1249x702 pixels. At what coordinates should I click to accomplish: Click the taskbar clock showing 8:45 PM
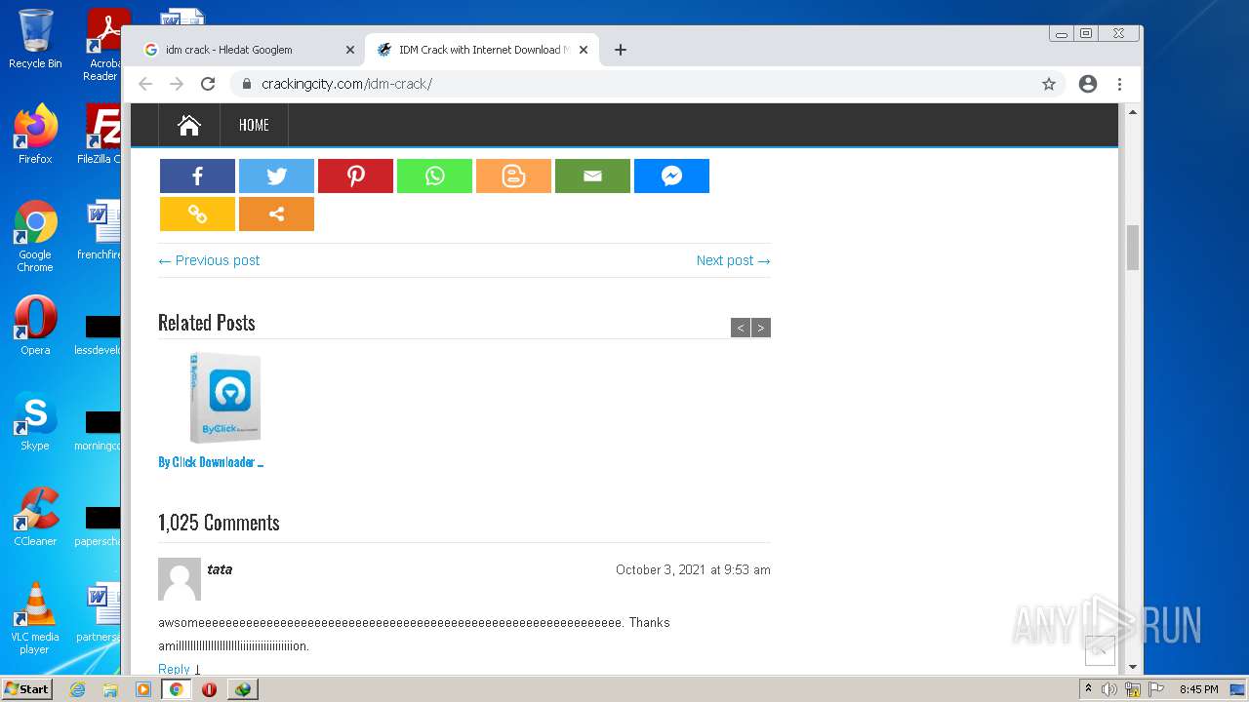pos(1199,689)
